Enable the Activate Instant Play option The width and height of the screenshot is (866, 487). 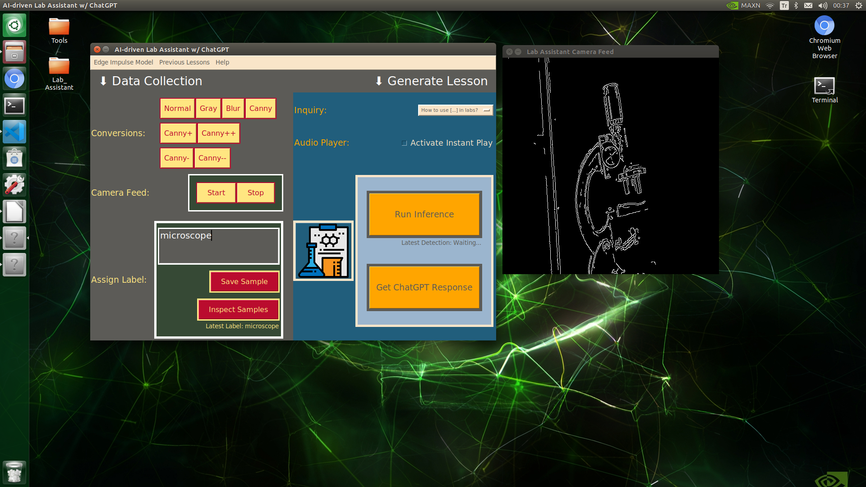tap(405, 142)
